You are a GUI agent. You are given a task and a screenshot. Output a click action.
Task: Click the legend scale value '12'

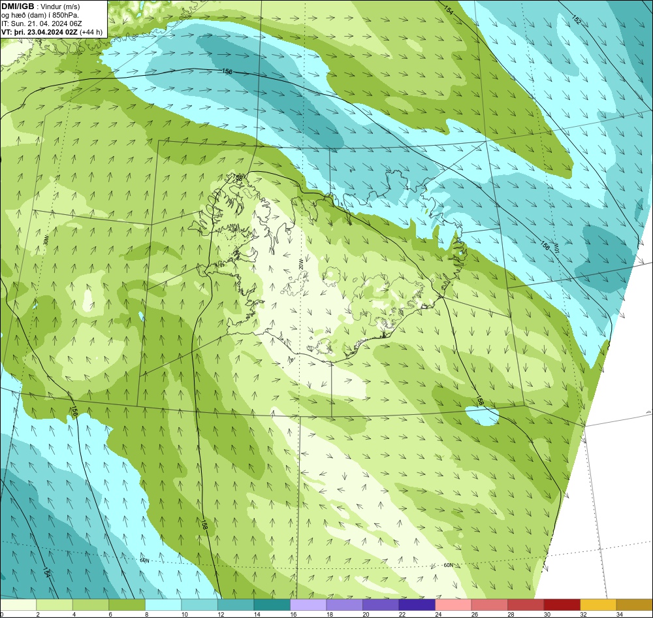(221, 614)
